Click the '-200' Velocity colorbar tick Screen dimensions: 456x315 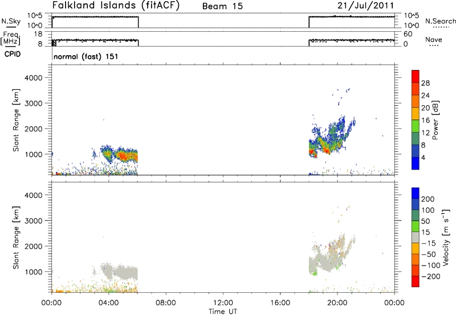click(x=431, y=276)
